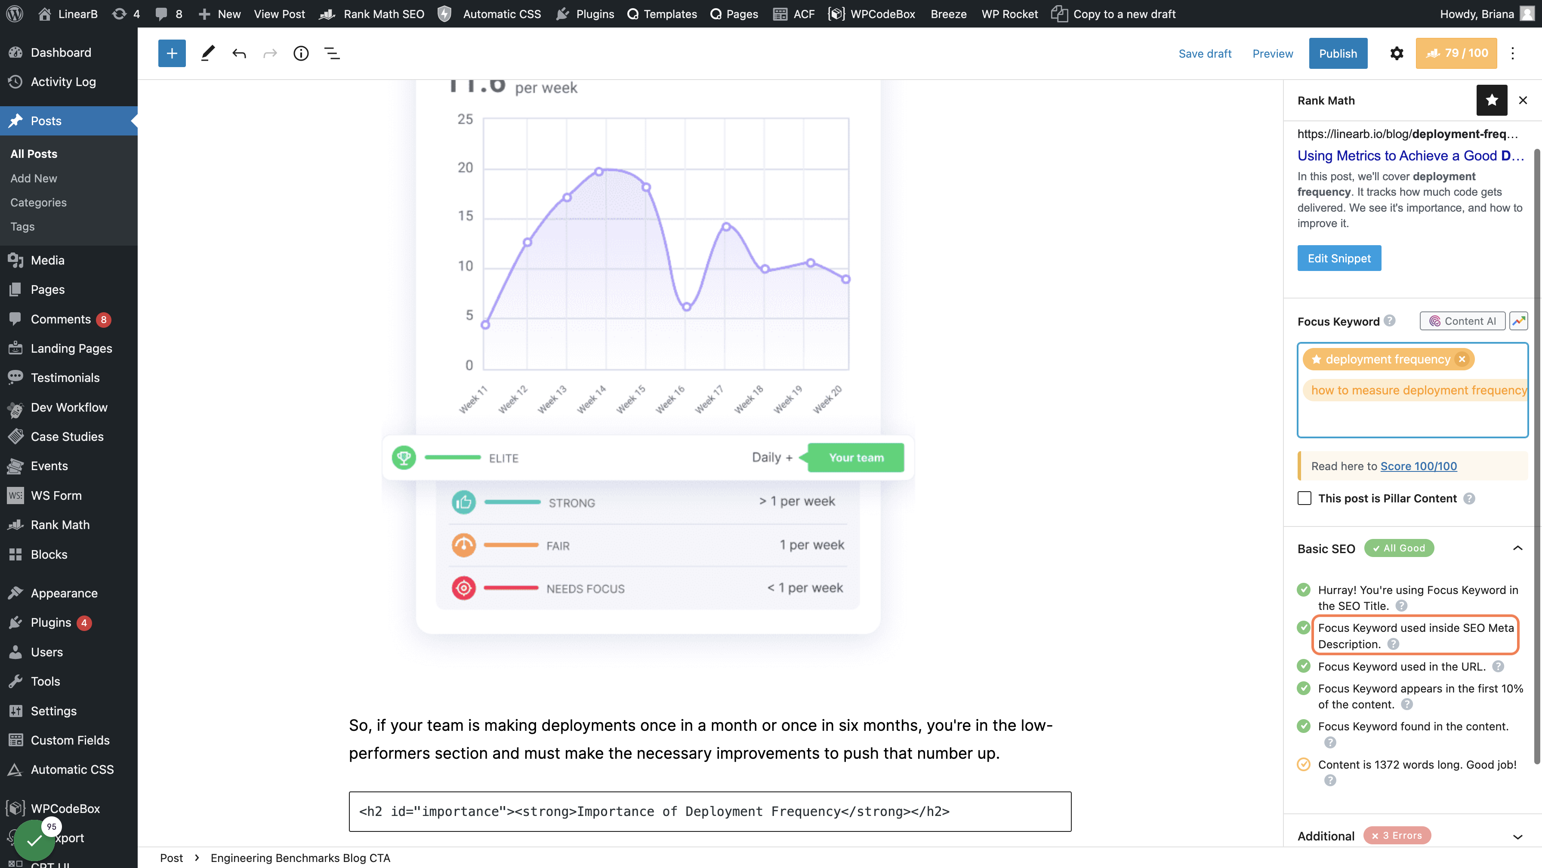Screen dimensions: 1542x868
Task: Select Add New under Posts
Action: 34,178
